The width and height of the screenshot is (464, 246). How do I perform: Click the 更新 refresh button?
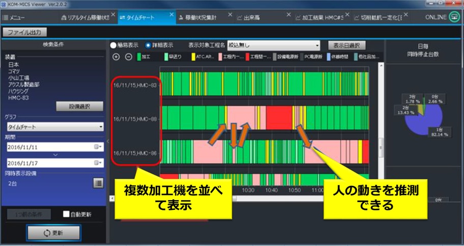tap(54, 232)
